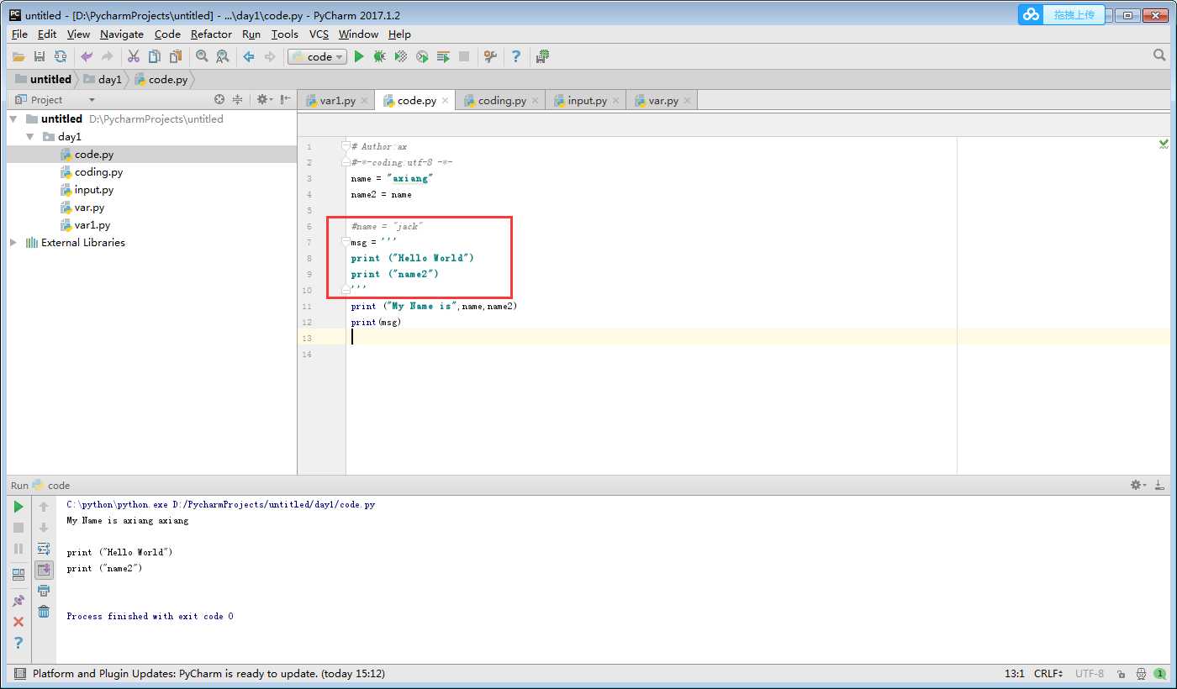Click the Save All toolbar icon

39,56
